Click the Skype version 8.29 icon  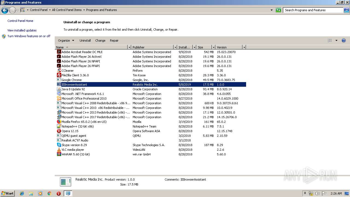pyautogui.click(x=59, y=145)
